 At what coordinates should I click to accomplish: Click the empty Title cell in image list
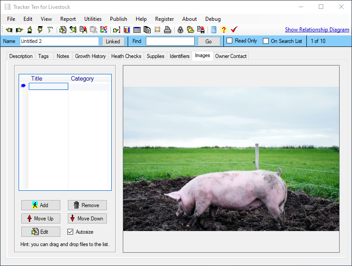click(x=48, y=86)
